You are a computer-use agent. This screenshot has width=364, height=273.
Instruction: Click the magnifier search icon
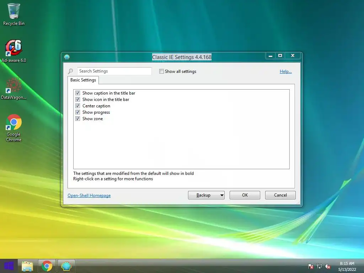coord(71,71)
